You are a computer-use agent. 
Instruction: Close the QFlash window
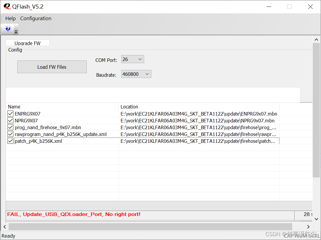pos(310,7)
